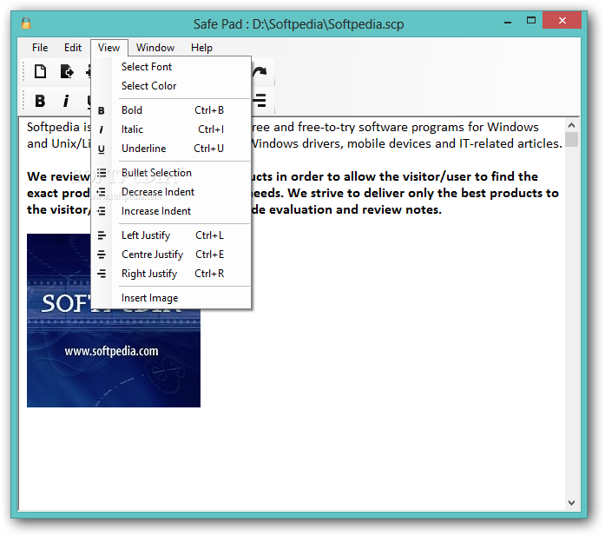Screen dimensions: 605x536
Task: Select Underline Ctrl+U menu entry
Action: point(172,149)
